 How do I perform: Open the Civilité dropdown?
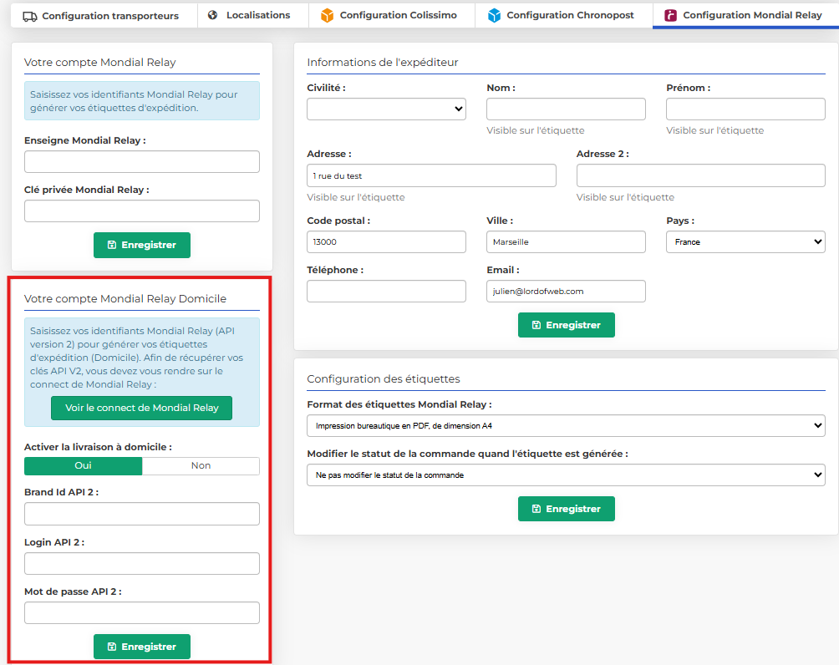click(x=386, y=109)
